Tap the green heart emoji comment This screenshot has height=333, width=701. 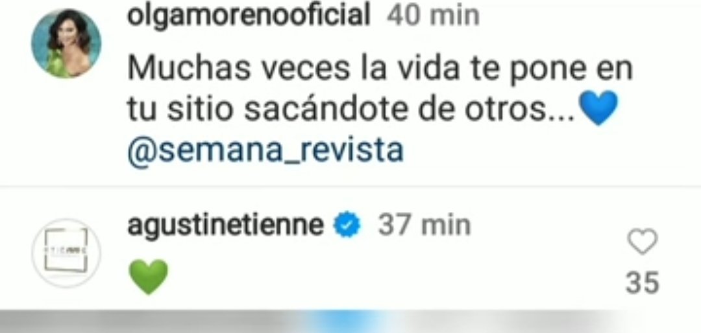point(149,276)
